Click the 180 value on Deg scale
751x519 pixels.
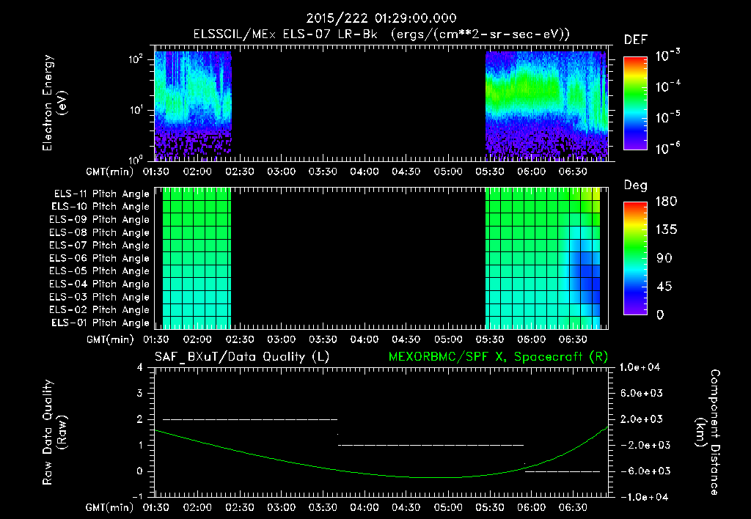(x=666, y=202)
